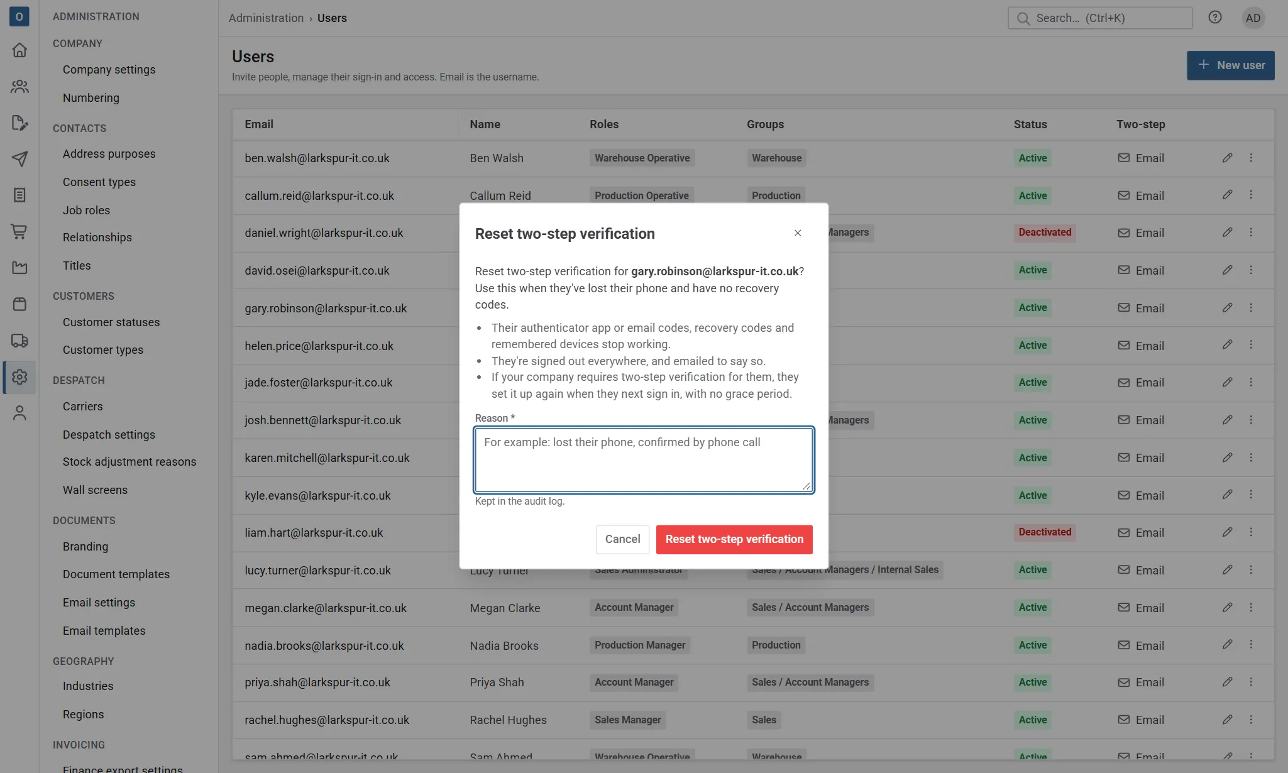Screen dimensions: 1288x773
Task: Close the reset two-step dialog
Action: (x=798, y=233)
